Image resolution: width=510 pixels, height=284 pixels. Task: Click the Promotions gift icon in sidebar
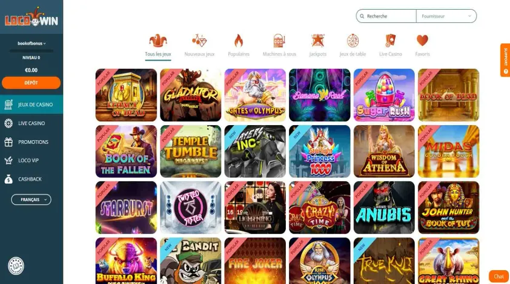point(8,142)
